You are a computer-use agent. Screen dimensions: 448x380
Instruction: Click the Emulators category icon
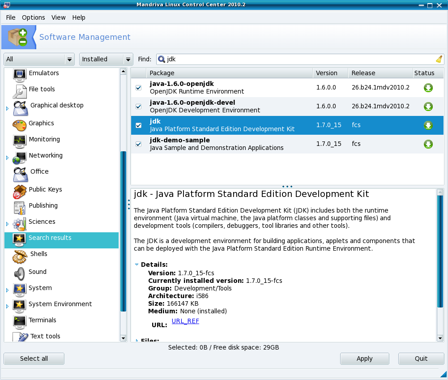pyautogui.click(x=20, y=74)
